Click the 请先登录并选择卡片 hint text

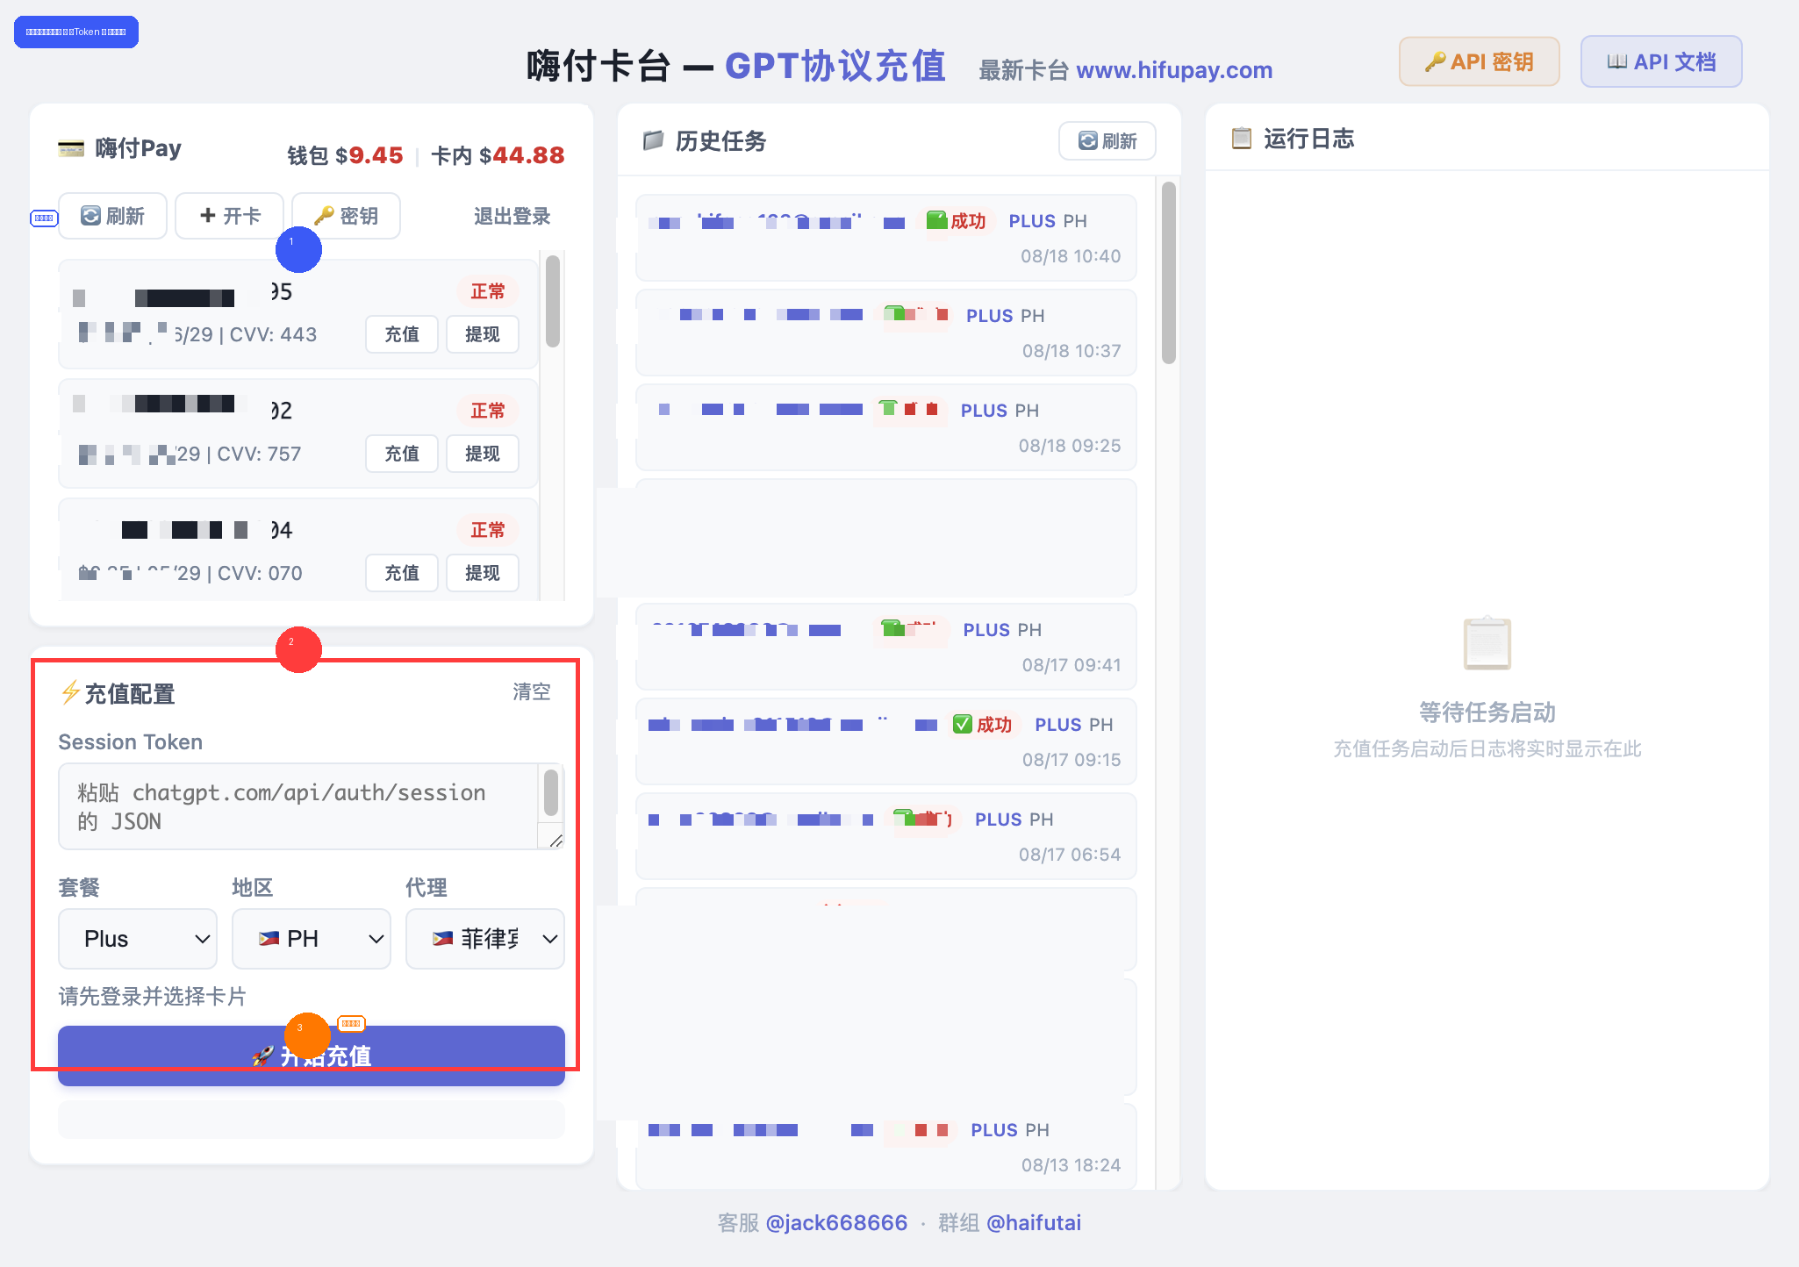point(153,996)
